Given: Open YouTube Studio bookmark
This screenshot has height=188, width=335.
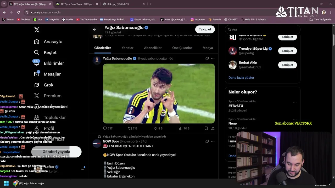Looking at the screenshot, I should click(x=86, y=20).
